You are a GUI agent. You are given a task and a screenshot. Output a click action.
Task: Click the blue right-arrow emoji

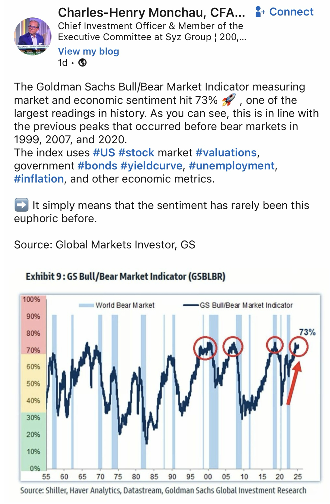[x=21, y=205]
